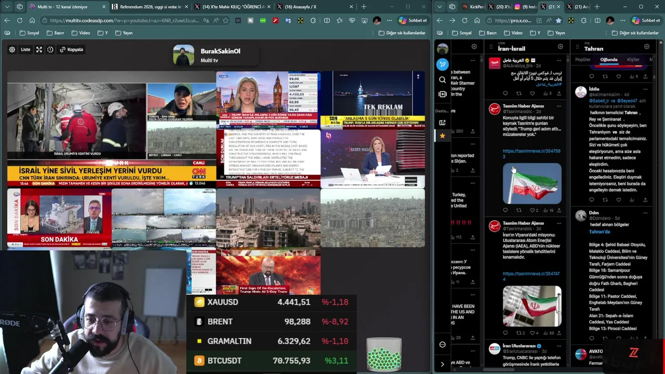Expand X Pro sidebar with arrow
Viewport: 665px width, 374px height.
[x=443, y=364]
